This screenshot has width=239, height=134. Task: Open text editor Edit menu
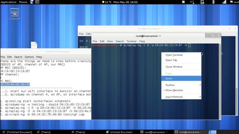click(9, 57)
